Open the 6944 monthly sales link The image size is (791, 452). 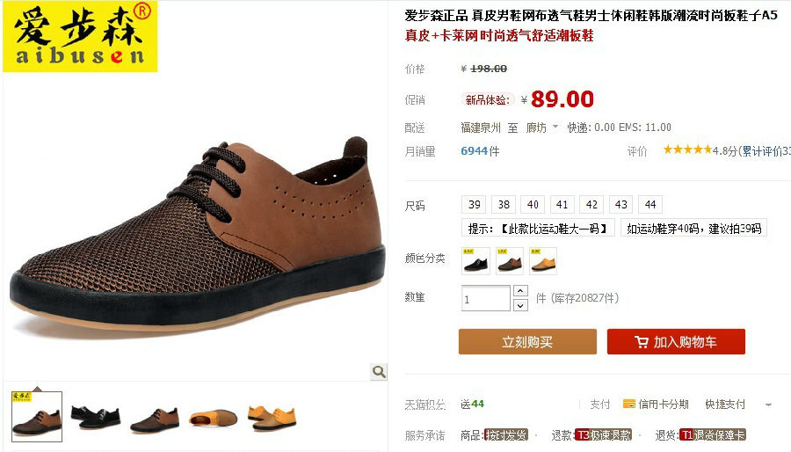475,151
